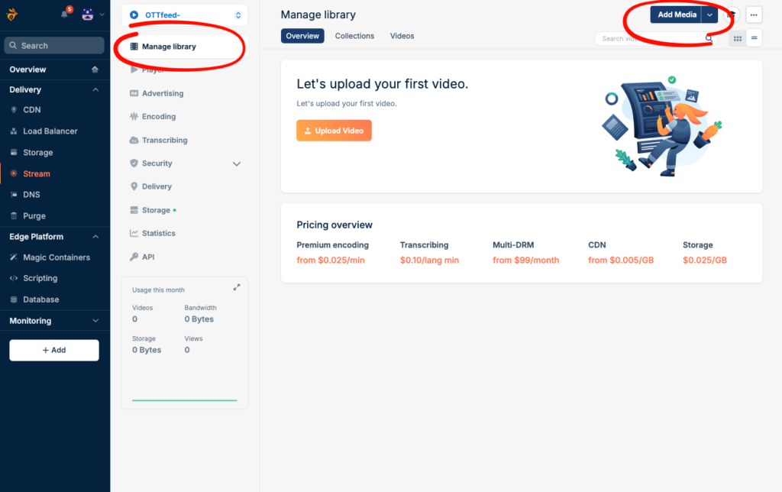Viewport: 782px width, 492px height.
Task: Open Scripting under Edge Platform
Action: (x=40, y=278)
